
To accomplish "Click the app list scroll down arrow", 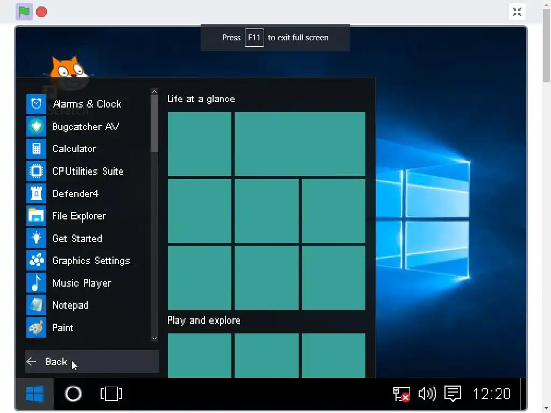I will pos(154,338).
